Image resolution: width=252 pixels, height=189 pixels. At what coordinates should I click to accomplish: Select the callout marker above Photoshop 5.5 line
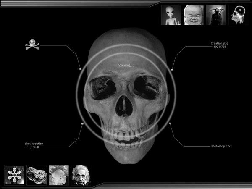coord(170,123)
